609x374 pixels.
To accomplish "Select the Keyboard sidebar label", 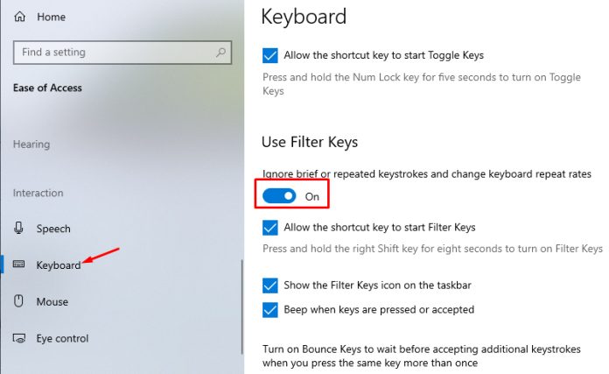I will pos(58,265).
